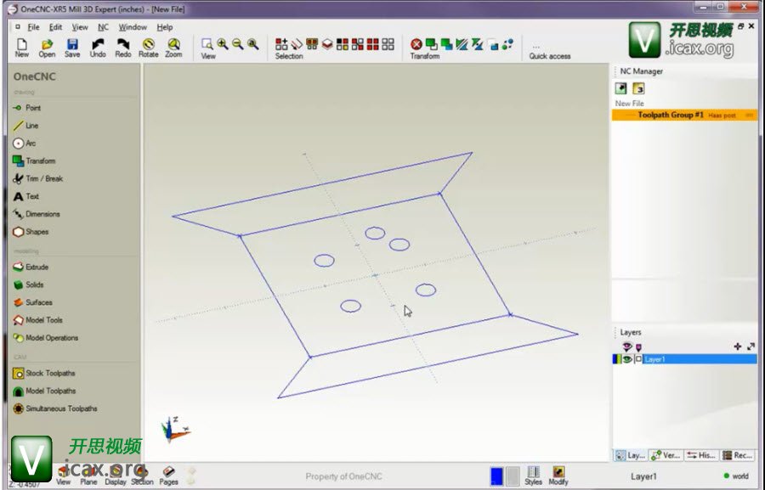Viewport: 765px width, 490px height.
Task: Click the Modify icon in status bar
Action: 558,474
